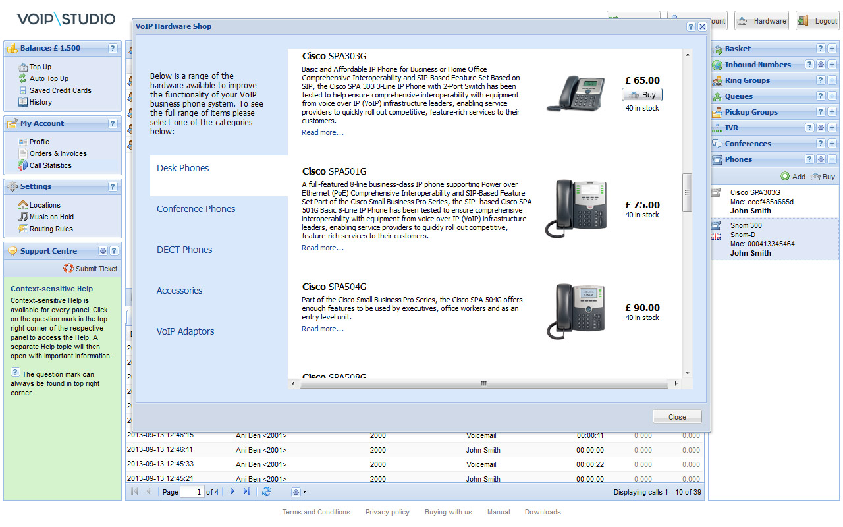Screen dimensions: 843x527
Task: Open help for Conferences panel
Action: 821,144
